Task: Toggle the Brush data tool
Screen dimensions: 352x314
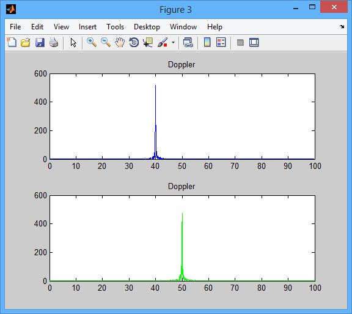Action: pos(163,42)
